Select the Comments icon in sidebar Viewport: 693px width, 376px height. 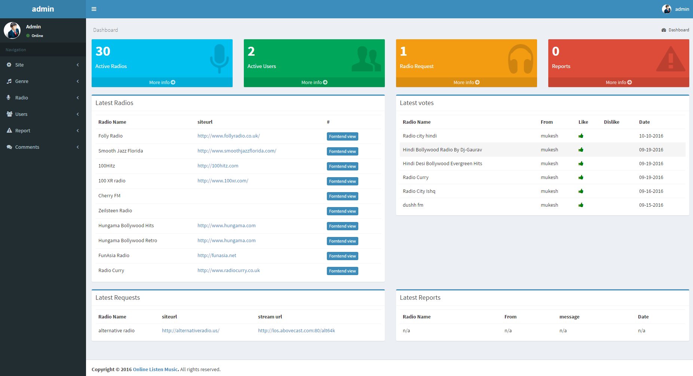[9, 147]
